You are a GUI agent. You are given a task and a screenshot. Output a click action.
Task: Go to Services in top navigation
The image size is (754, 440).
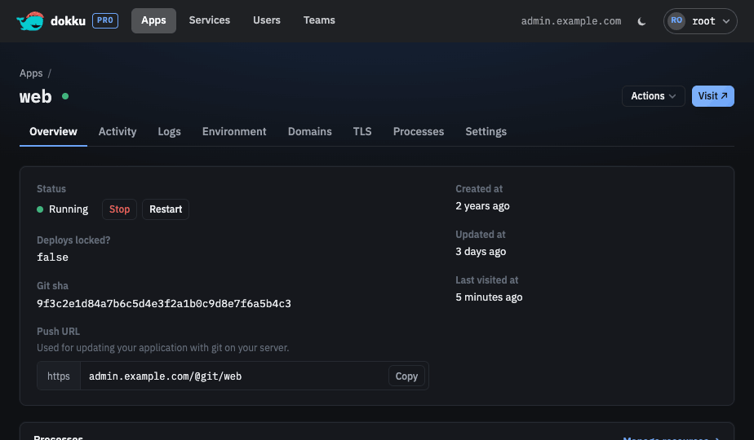point(209,20)
